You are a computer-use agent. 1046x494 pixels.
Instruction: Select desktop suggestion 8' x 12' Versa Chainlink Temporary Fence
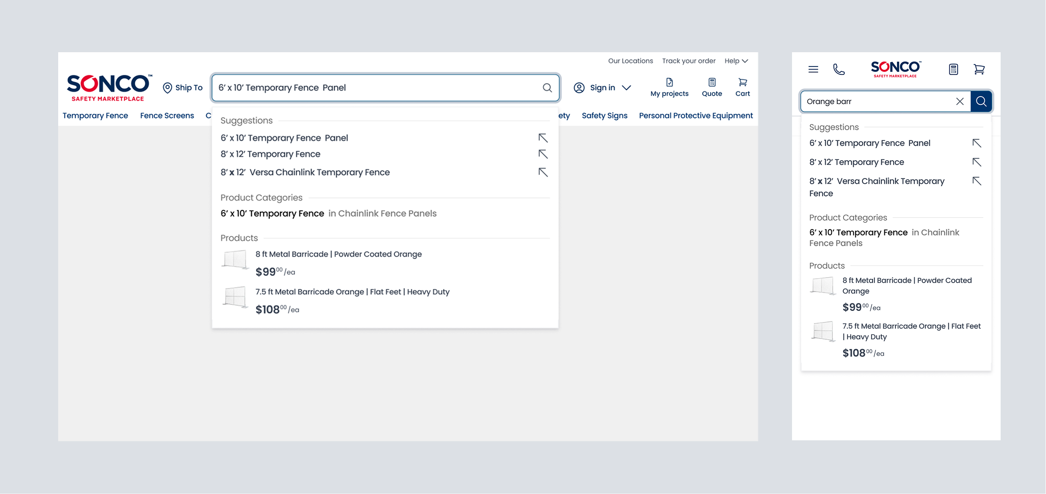click(305, 172)
